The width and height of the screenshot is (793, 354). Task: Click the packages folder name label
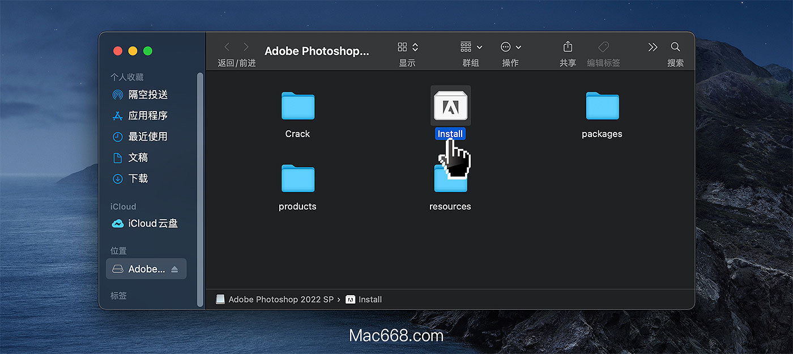pyautogui.click(x=602, y=134)
